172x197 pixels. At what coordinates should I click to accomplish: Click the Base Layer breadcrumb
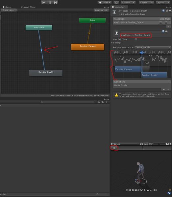(x=9, y=10)
